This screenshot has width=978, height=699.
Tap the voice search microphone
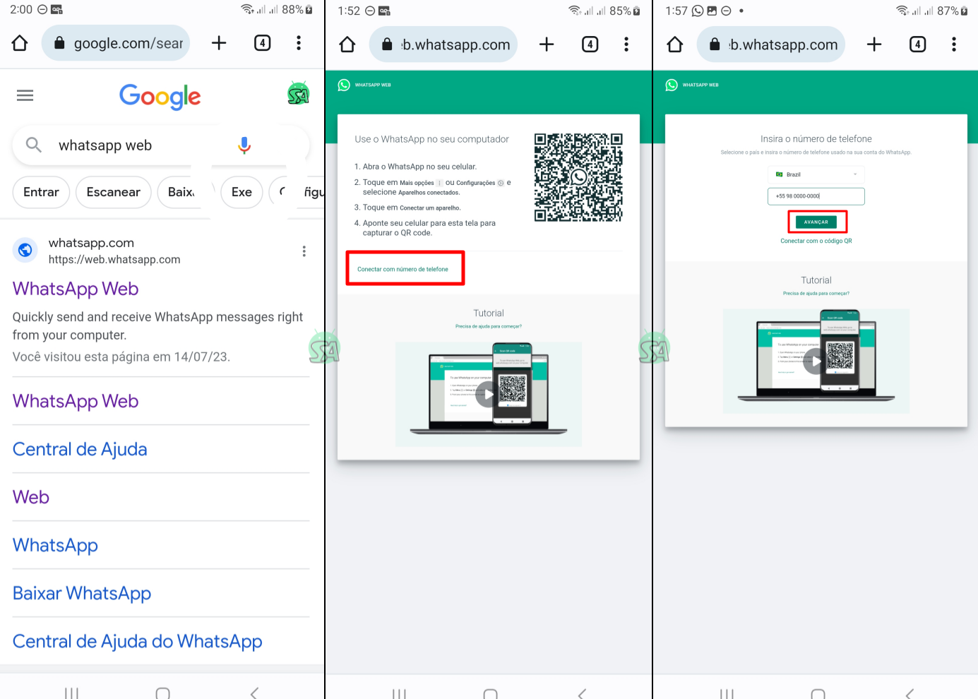pos(244,145)
